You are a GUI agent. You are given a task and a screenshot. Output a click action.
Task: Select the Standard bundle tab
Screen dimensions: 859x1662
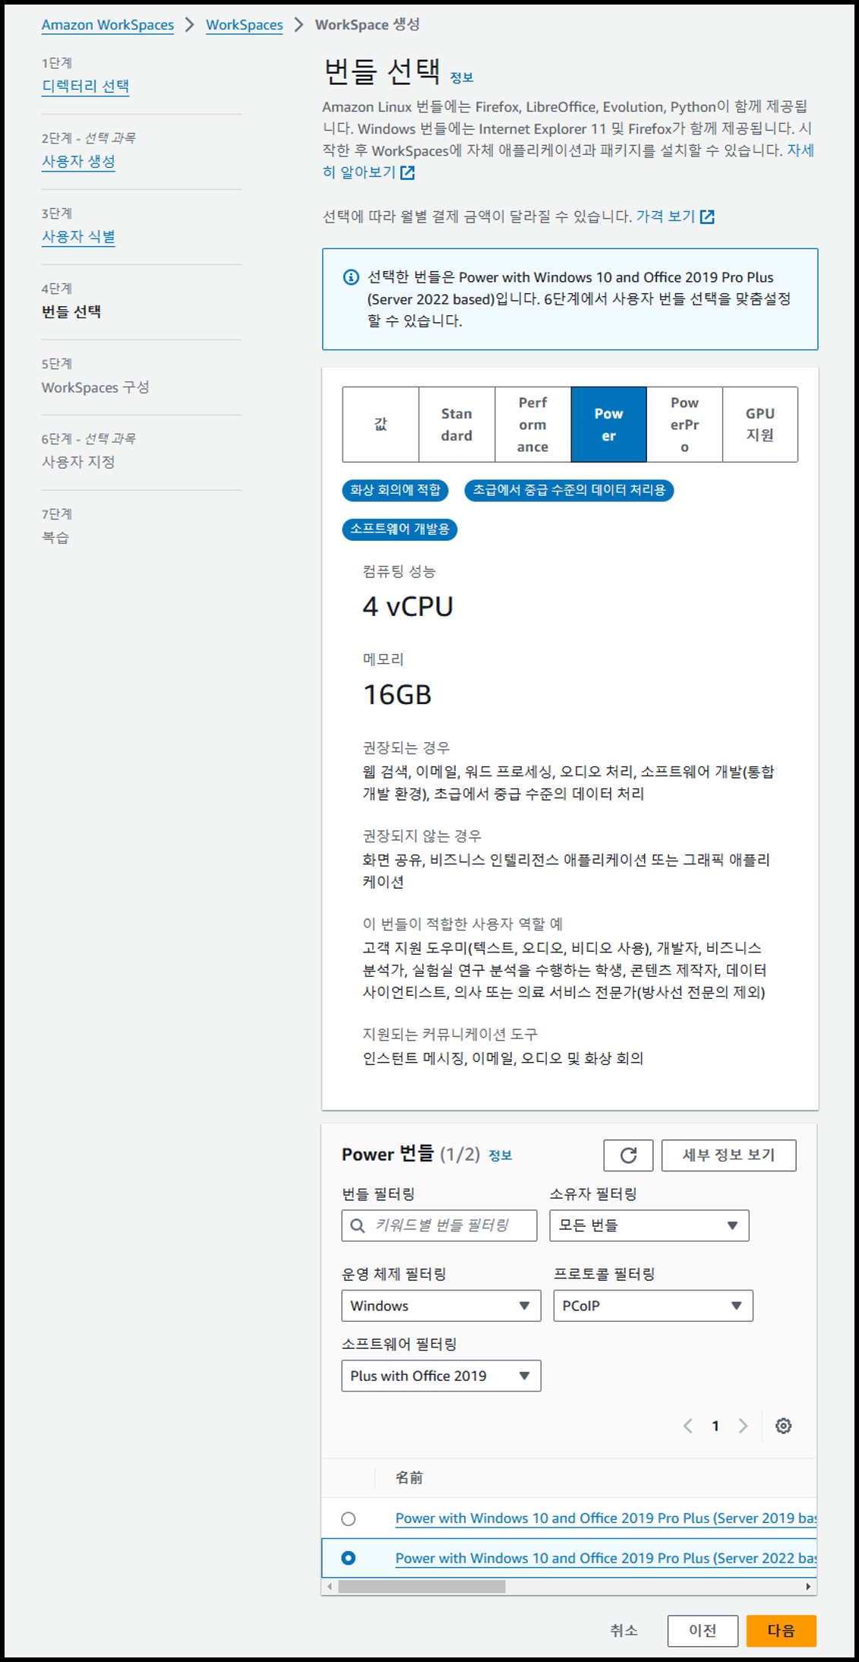(456, 425)
